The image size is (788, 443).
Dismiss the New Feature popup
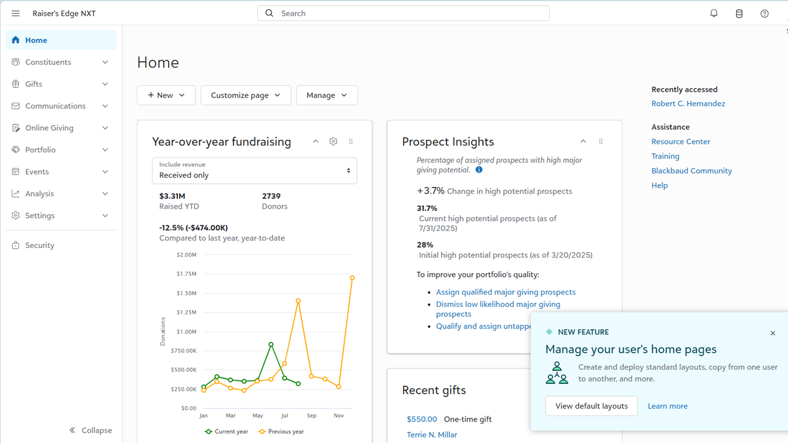tap(773, 333)
